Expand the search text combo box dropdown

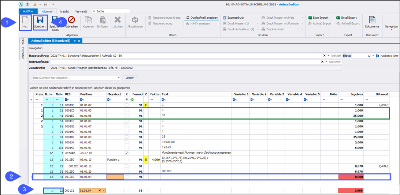point(119,78)
